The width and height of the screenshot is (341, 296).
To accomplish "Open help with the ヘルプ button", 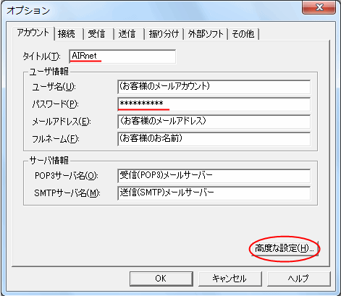I will (299, 279).
